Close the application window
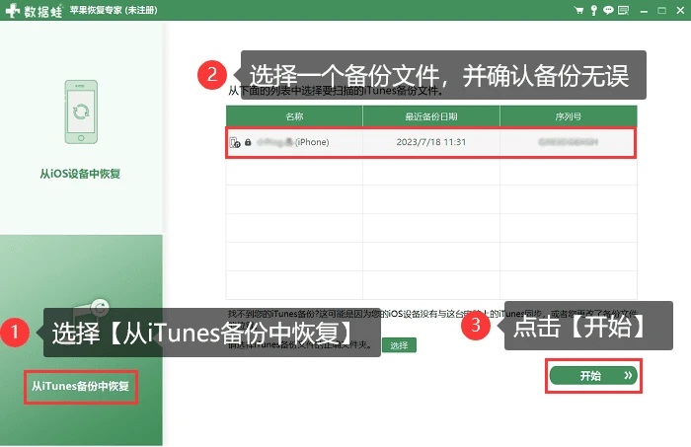The width and height of the screenshot is (691, 447). [x=680, y=10]
